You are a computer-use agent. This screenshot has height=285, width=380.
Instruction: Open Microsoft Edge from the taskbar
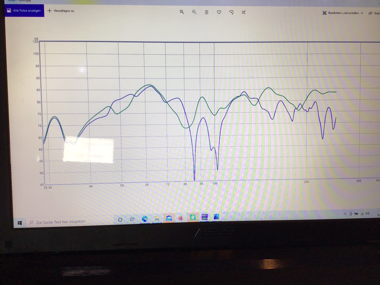tap(145, 219)
